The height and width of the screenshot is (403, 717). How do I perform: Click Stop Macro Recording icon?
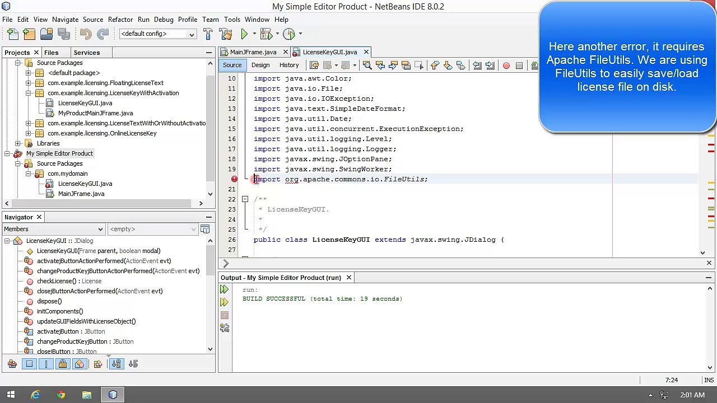click(x=519, y=65)
